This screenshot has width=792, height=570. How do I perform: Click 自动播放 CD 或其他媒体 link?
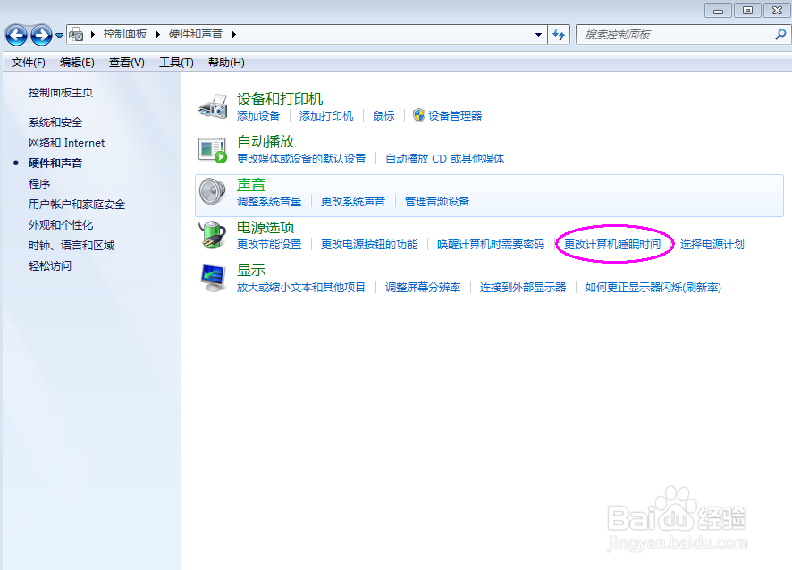(x=444, y=159)
